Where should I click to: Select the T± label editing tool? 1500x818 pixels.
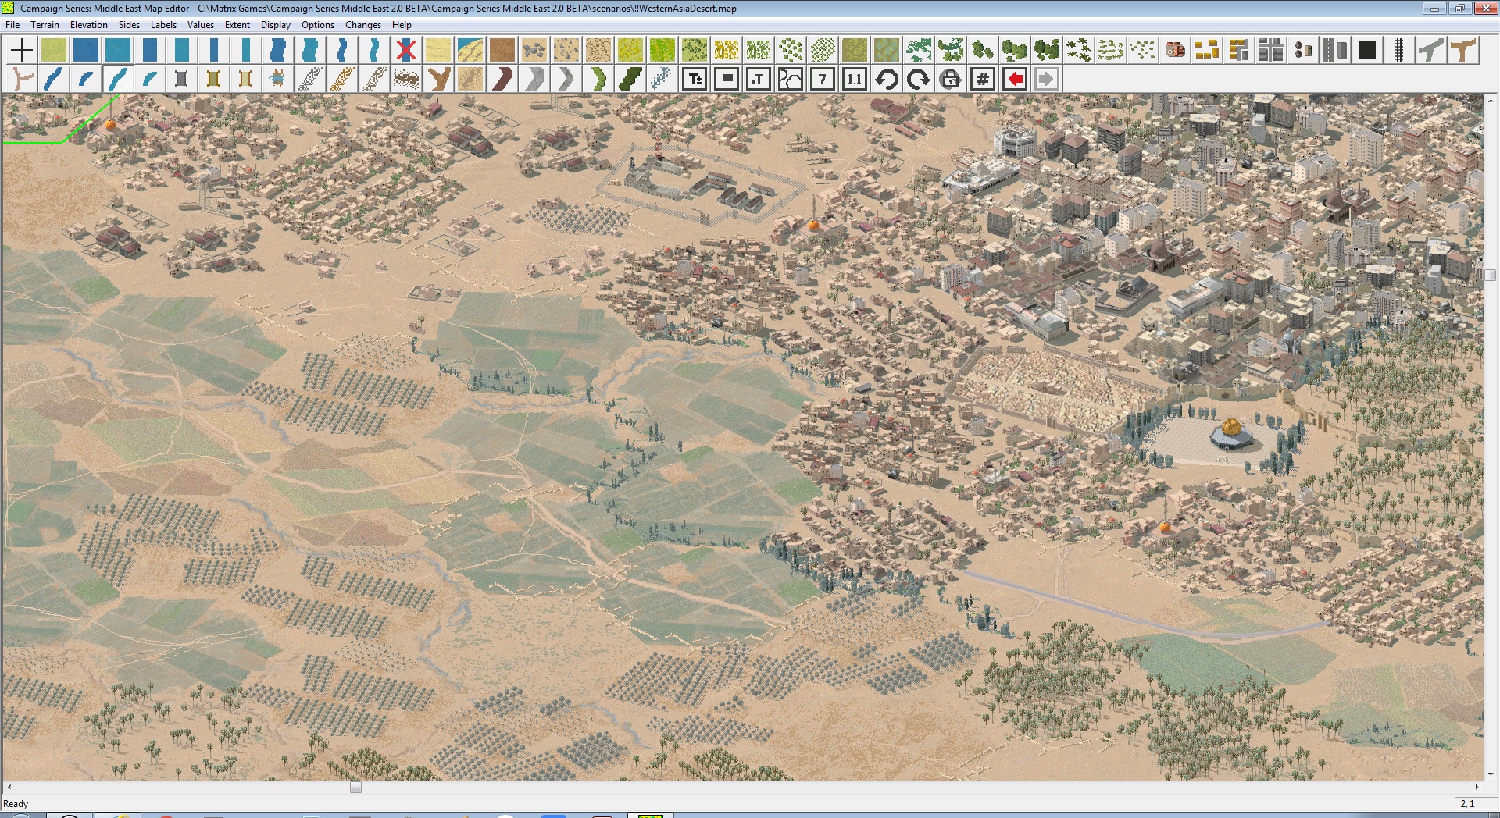pos(694,79)
